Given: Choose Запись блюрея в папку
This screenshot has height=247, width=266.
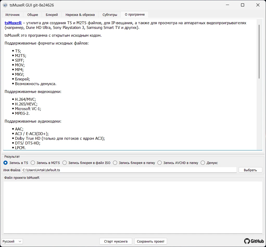Looking at the screenshot, I should pyautogui.click(x=134, y=163).
